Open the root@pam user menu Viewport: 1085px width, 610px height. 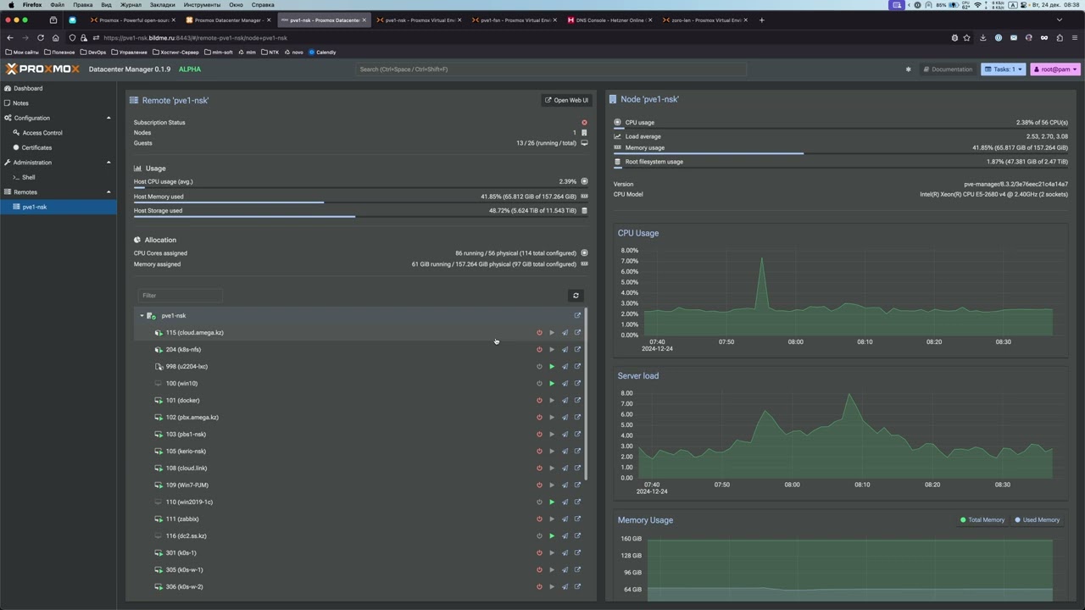coord(1055,69)
